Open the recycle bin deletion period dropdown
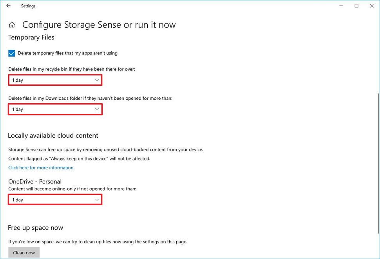This screenshot has height=259, width=380. click(x=55, y=80)
